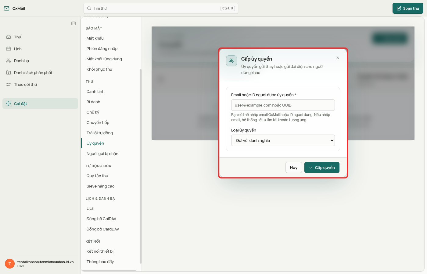Click the Danh sách phân phối icon
The width and height of the screenshot is (427, 274).
[x=9, y=72]
